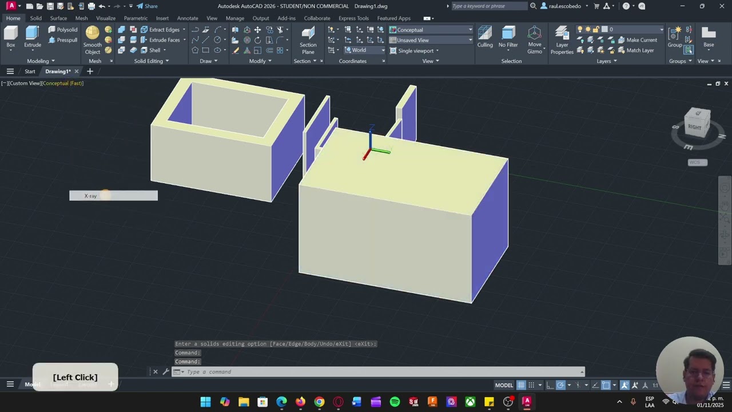
Task: Select the Move tool in Modify panel
Action: (257, 30)
